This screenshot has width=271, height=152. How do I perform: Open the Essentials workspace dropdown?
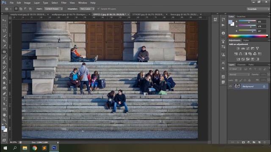[x=258, y=9]
